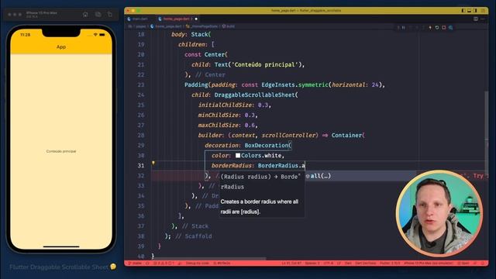This screenshot has width=496, height=279.
Task: Click the split editor icon
Action: [x=475, y=19]
